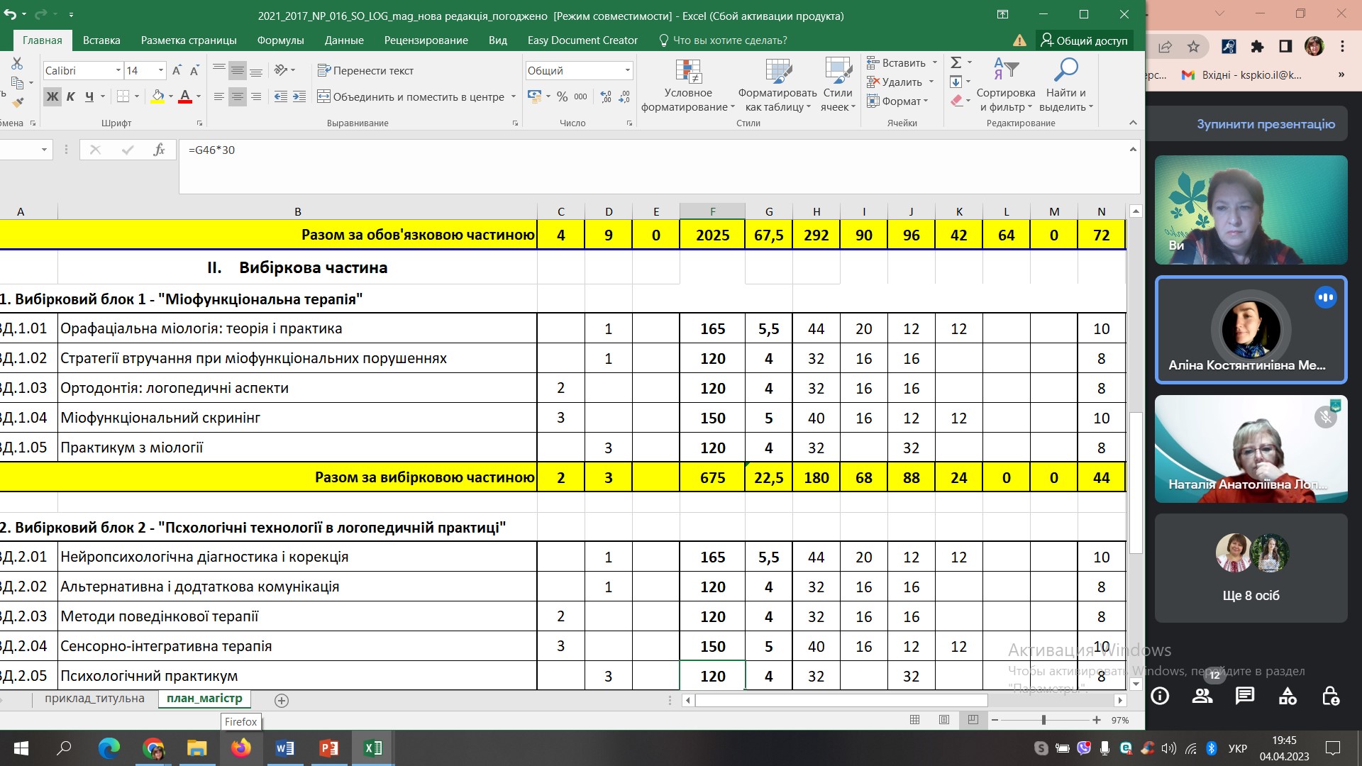Image resolution: width=1362 pixels, height=766 pixels.
Task: Click the Sort and Filter icon
Action: coord(1006,70)
